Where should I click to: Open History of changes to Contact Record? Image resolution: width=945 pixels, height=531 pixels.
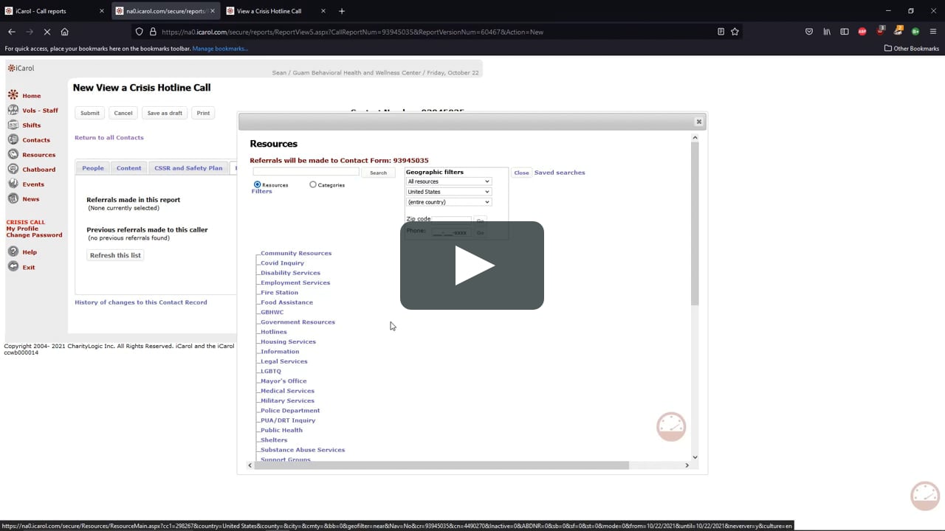click(x=141, y=302)
